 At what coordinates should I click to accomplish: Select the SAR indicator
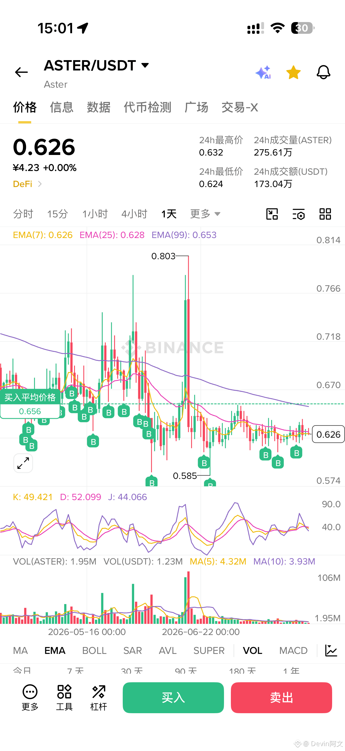click(132, 650)
